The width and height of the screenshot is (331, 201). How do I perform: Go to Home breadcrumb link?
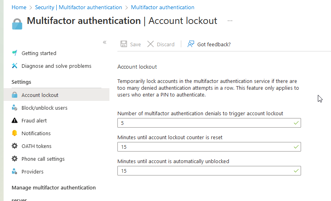click(x=19, y=7)
